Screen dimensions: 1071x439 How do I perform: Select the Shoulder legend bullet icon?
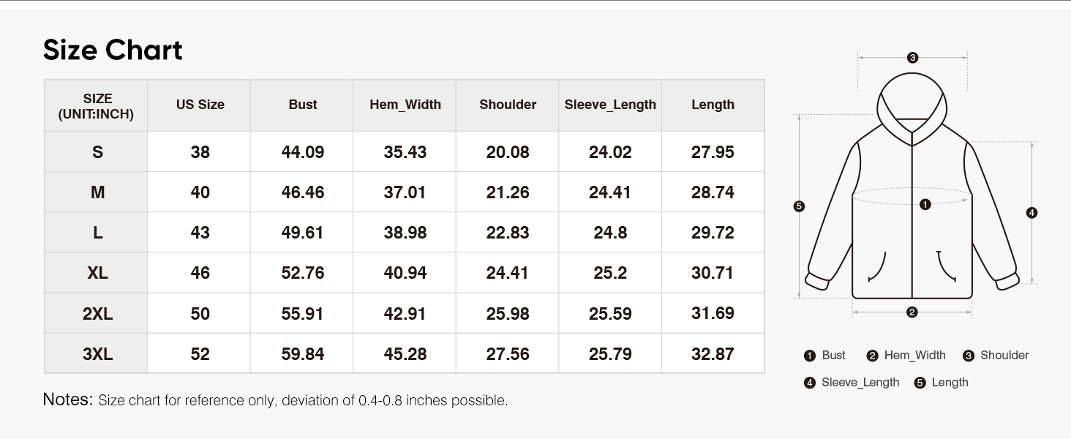968,356
